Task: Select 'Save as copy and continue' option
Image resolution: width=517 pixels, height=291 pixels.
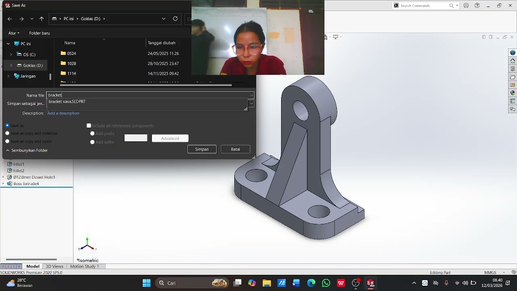Action: click(7, 133)
